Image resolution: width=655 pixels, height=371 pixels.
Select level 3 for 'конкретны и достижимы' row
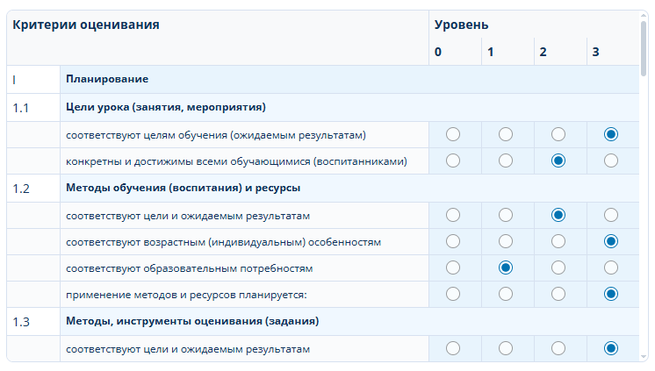click(x=611, y=161)
